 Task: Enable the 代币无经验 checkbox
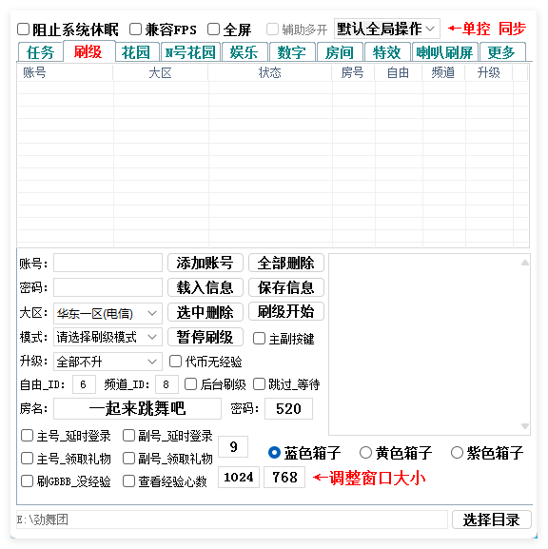point(175,362)
